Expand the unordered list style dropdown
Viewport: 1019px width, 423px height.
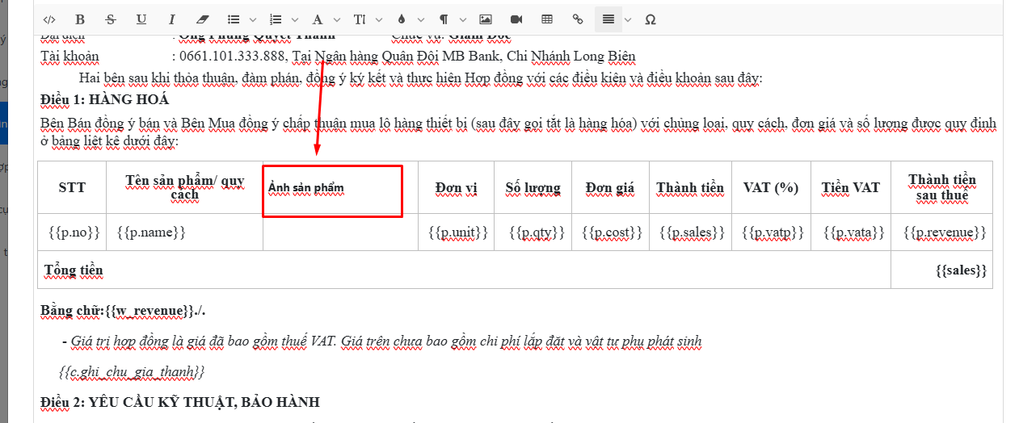(252, 19)
